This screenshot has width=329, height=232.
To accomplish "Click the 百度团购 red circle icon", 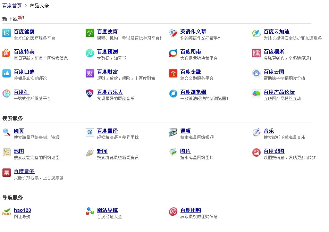I will (173, 212).
